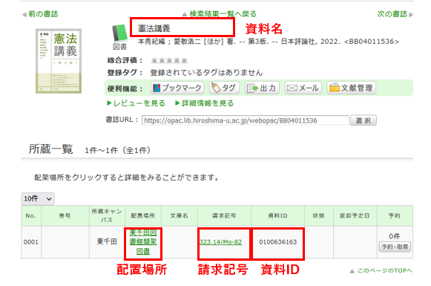
Task: Rate using the gray star icons
Action: coord(169,60)
